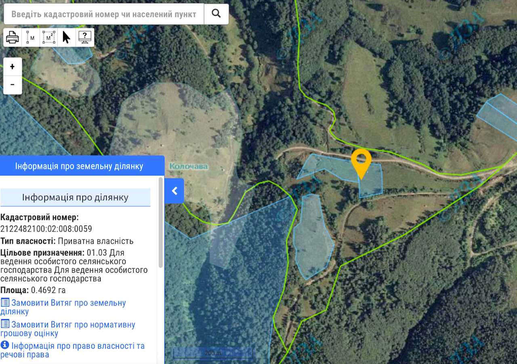Click the "Цільове призначення" label
517x364 pixels.
coord(42,253)
